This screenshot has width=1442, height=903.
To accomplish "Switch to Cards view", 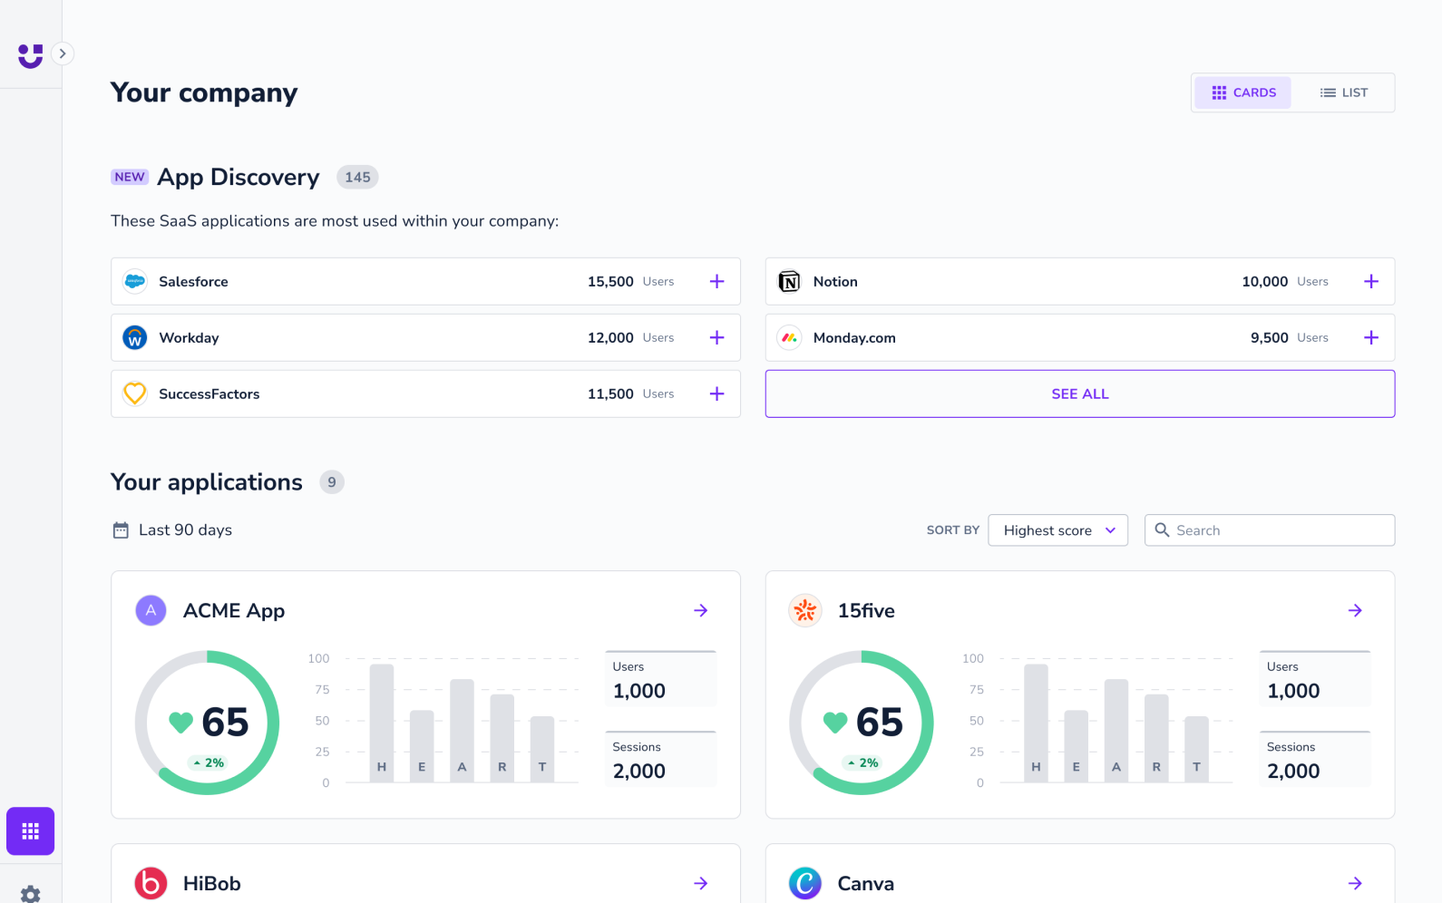I will coord(1242,92).
